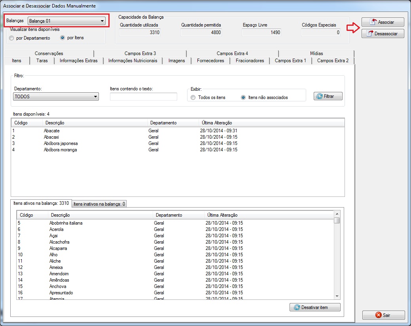The height and width of the screenshot is (326, 411).
Task: Select the Abacaxi row
Action: (x=178, y=137)
